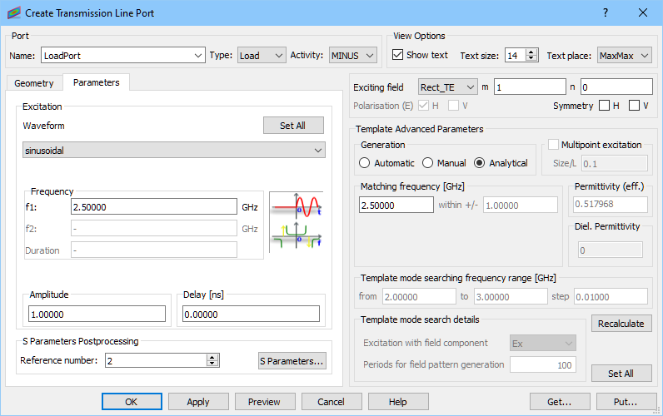Select the Analytical generation radio button
Screen dimensions: 663x416
point(479,163)
